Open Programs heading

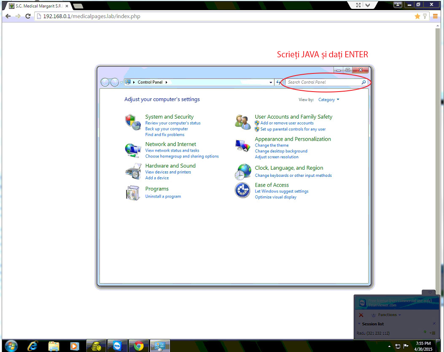click(x=157, y=189)
